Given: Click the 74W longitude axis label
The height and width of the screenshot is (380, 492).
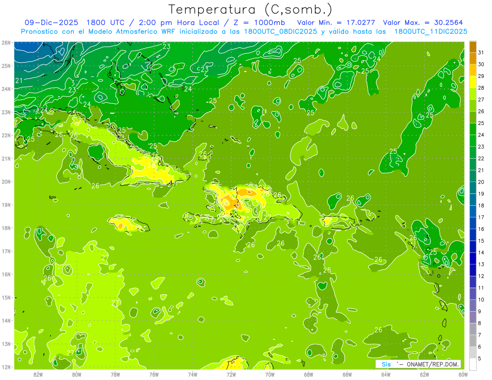Looking at the screenshot, I should [x=193, y=374].
